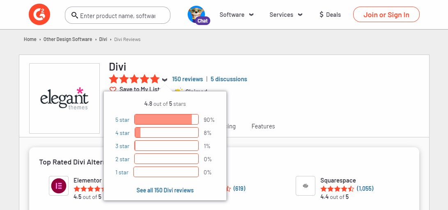Click the Divi product title

[117, 67]
